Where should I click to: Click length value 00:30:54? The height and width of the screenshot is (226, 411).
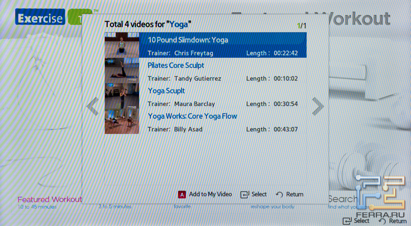pyautogui.click(x=286, y=104)
